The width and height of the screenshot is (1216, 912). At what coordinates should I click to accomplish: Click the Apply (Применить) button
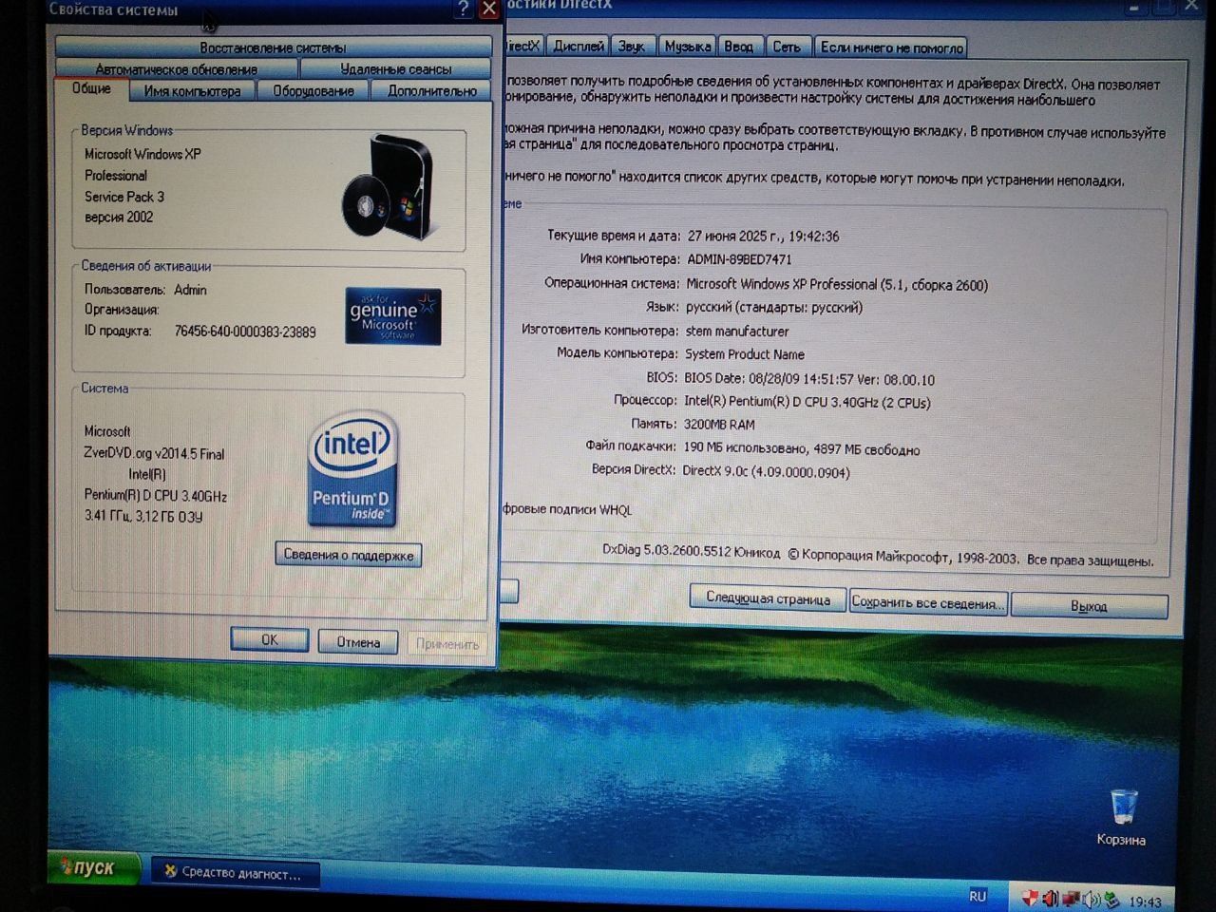tap(446, 644)
